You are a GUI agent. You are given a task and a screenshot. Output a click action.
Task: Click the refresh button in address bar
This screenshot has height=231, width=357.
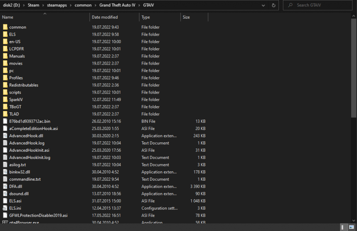[273, 5]
